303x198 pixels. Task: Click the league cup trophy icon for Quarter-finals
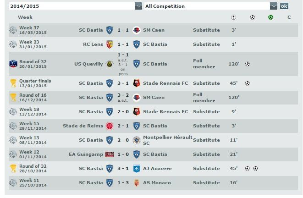13,83
